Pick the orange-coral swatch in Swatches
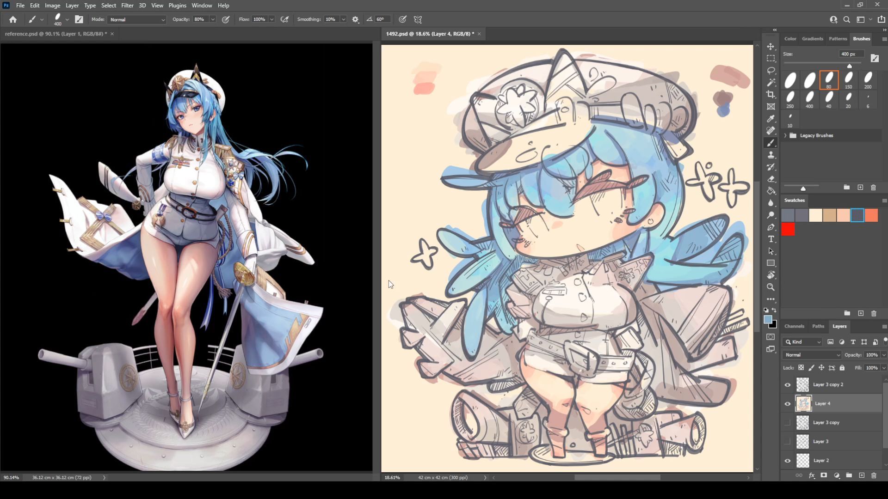This screenshot has width=888, height=499. coord(871,215)
